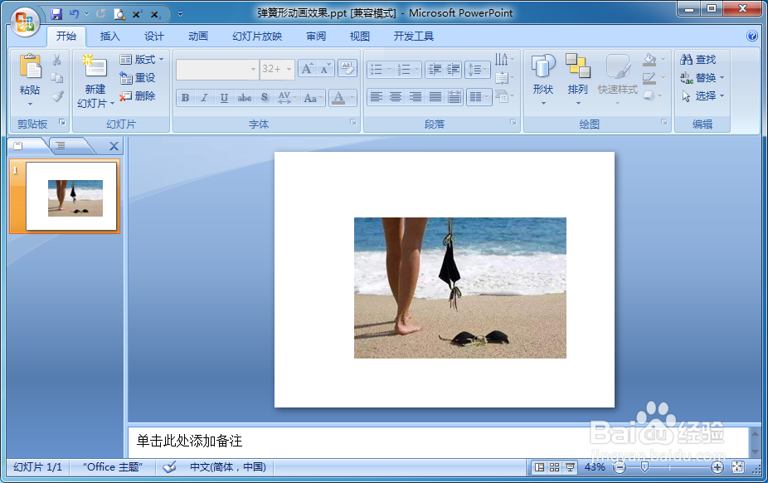768x483 pixels.
Task: Click the 替换 replace button
Action: pyautogui.click(x=702, y=77)
